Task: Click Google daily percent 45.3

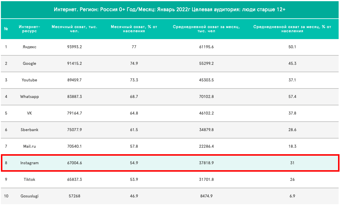Action: tap(292, 63)
